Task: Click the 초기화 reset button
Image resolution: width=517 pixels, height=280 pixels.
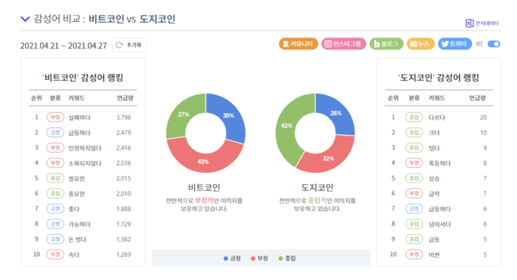Action: click(129, 45)
